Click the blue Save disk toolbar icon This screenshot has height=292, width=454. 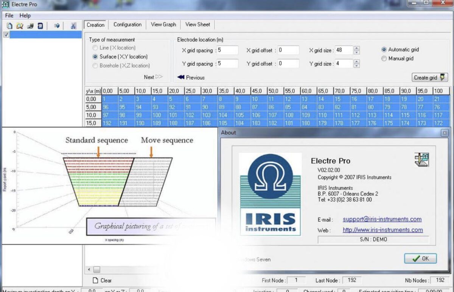click(40, 26)
